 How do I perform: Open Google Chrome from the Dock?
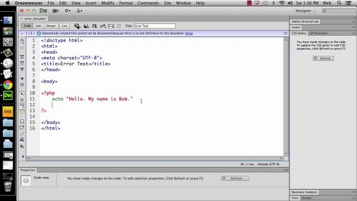8,85
